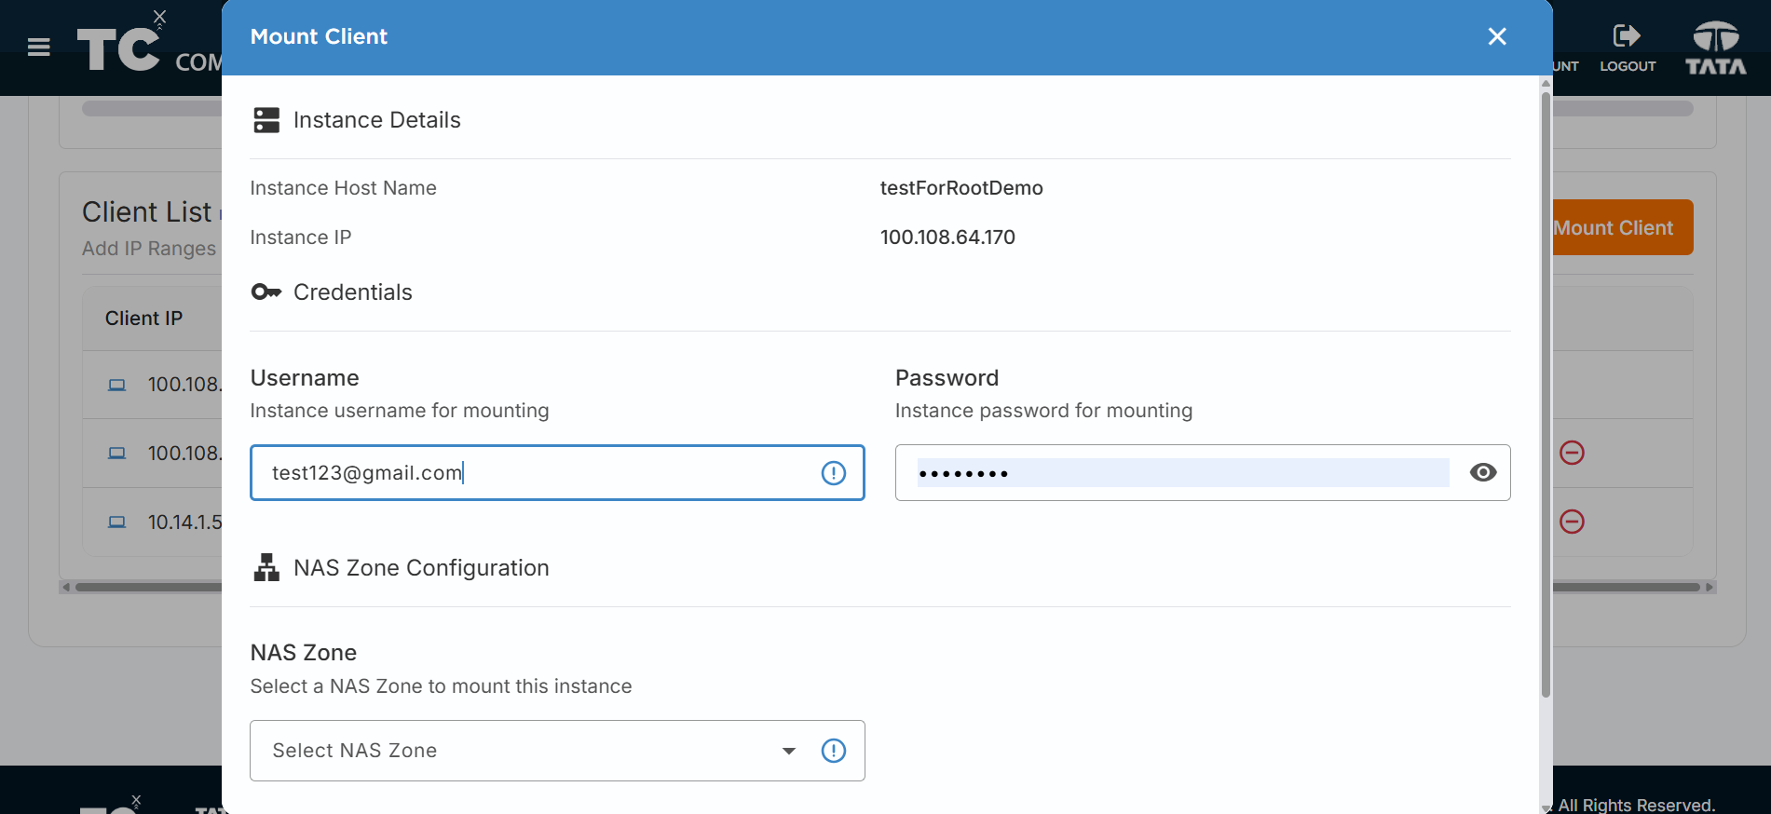Click the dialog vertical scrollbar

coord(1546,391)
